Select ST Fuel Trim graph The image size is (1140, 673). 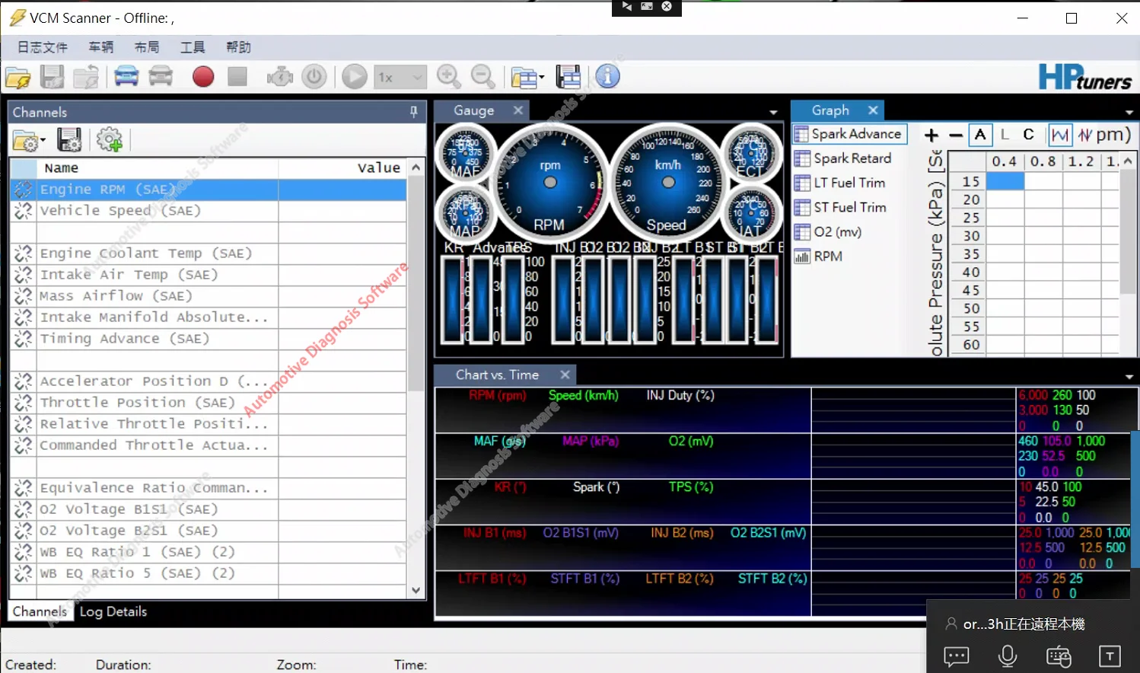(841, 207)
